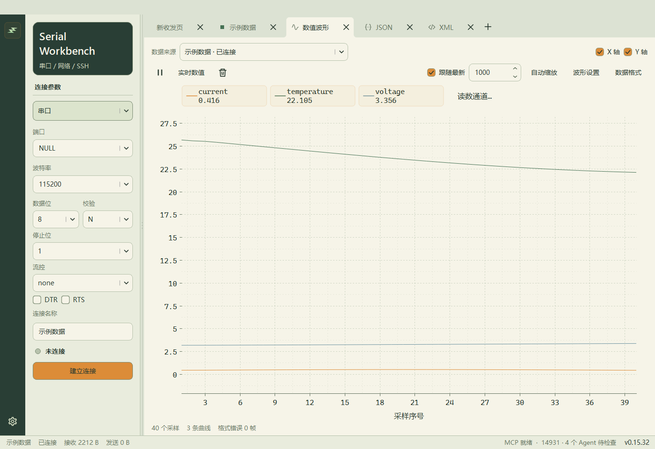
Task: Enable the RTS checkbox
Action: (65, 300)
